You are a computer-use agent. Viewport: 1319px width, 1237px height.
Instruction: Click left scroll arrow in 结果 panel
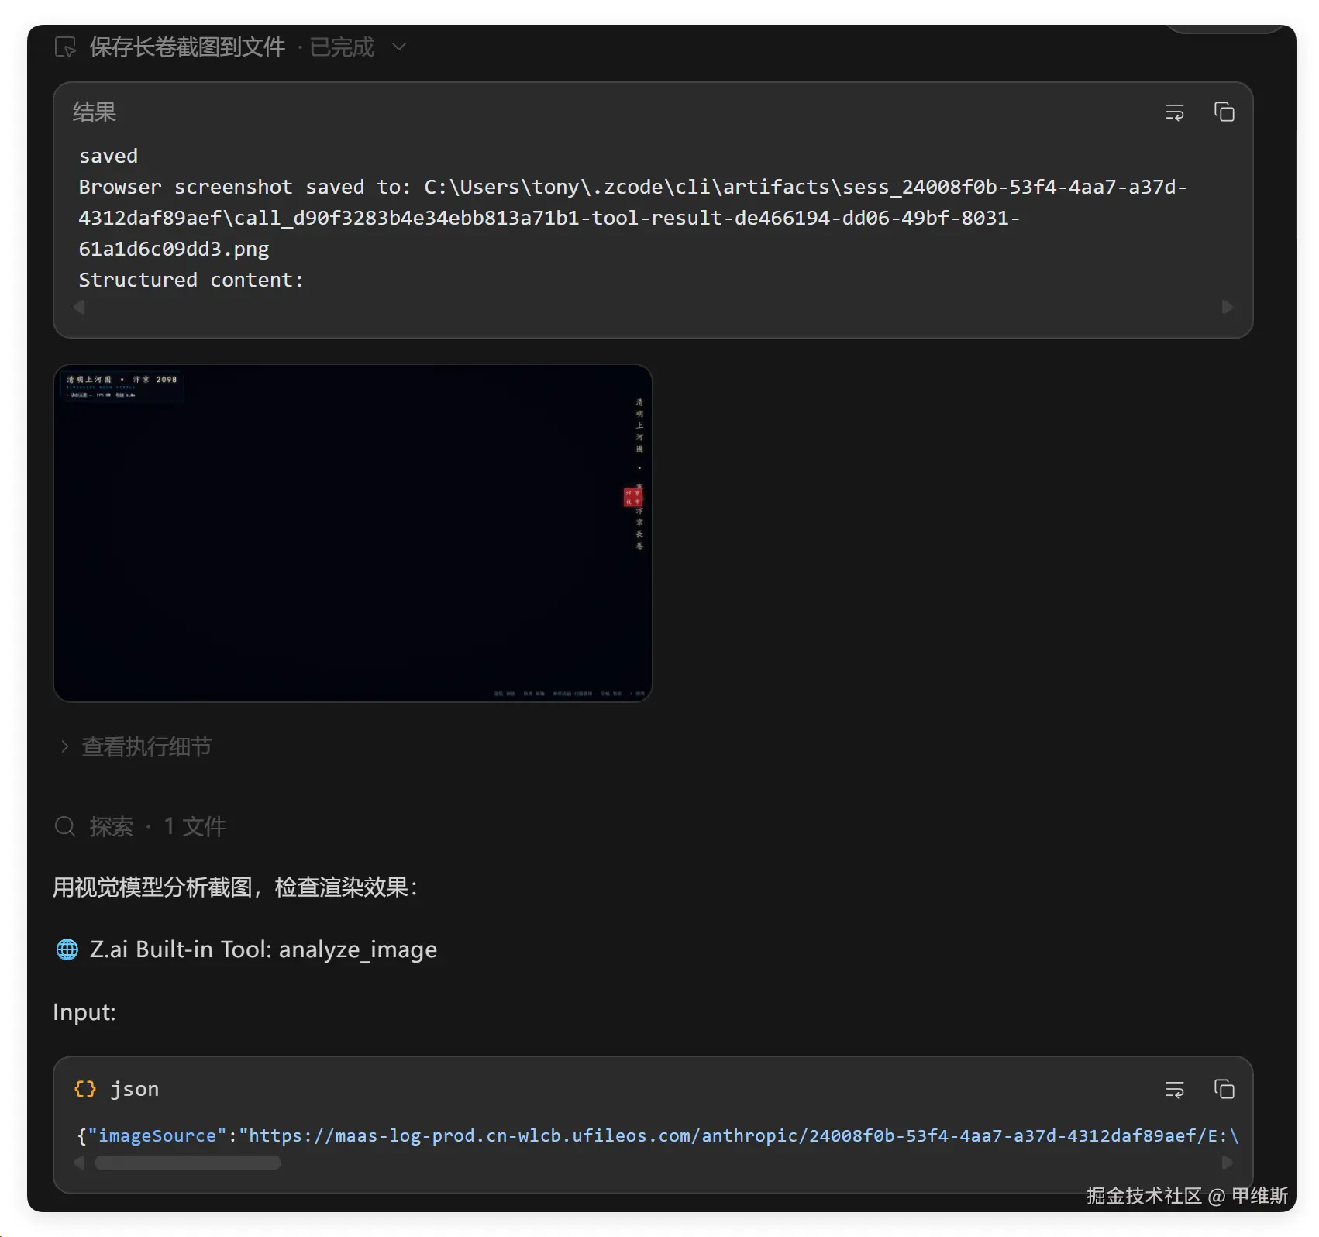(79, 307)
